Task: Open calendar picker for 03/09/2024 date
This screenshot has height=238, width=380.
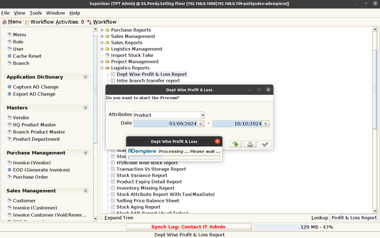Action: click(x=201, y=124)
